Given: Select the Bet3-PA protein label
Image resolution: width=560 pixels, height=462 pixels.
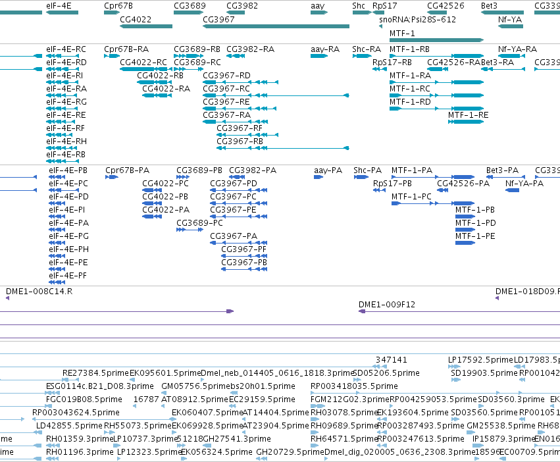Looking at the screenshot, I should click(502, 170).
